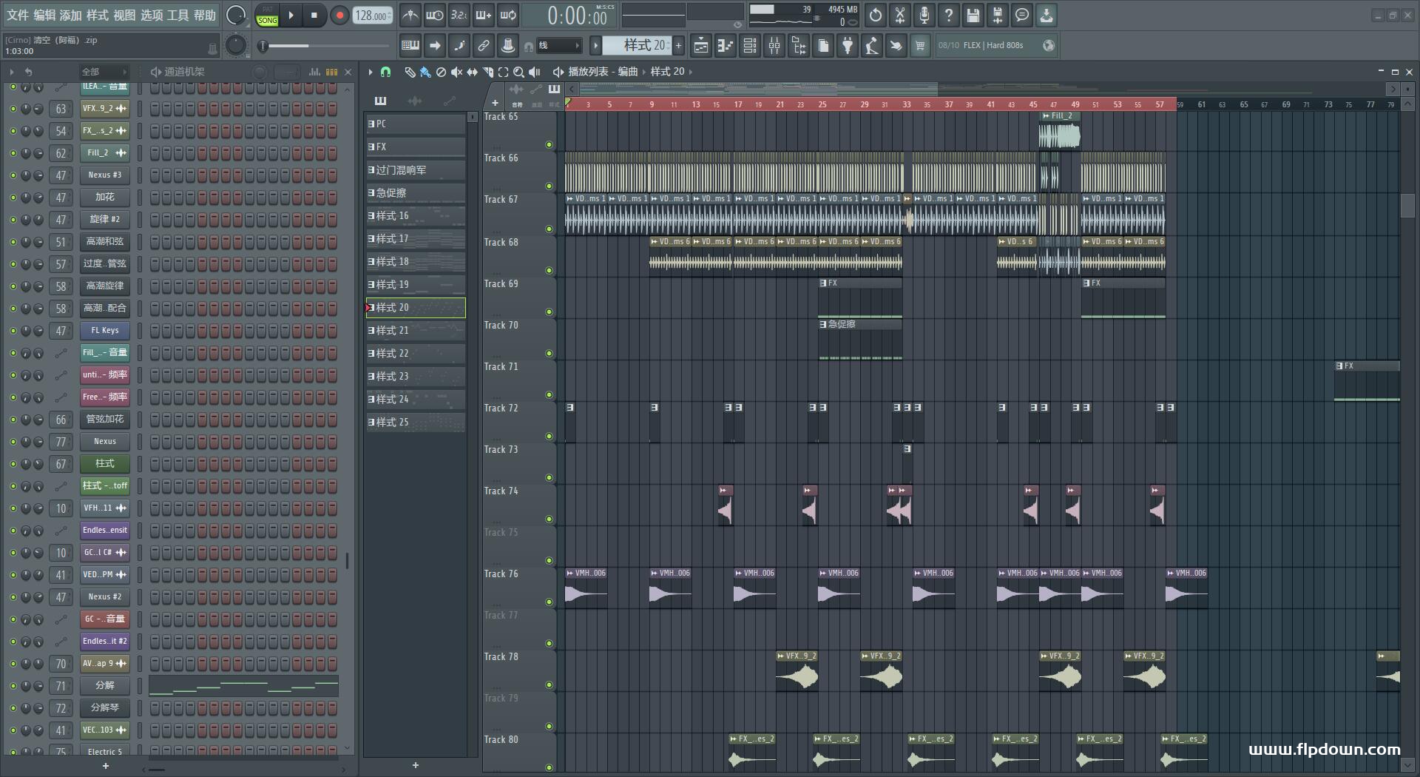The width and height of the screenshot is (1420, 777).
Task: Open the 工具 menu
Action: (177, 15)
